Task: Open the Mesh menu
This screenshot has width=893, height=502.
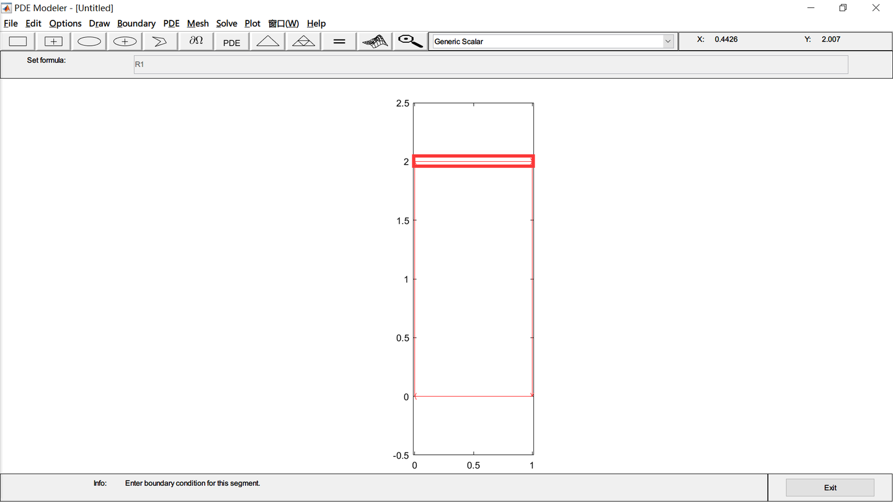Action: tap(197, 23)
